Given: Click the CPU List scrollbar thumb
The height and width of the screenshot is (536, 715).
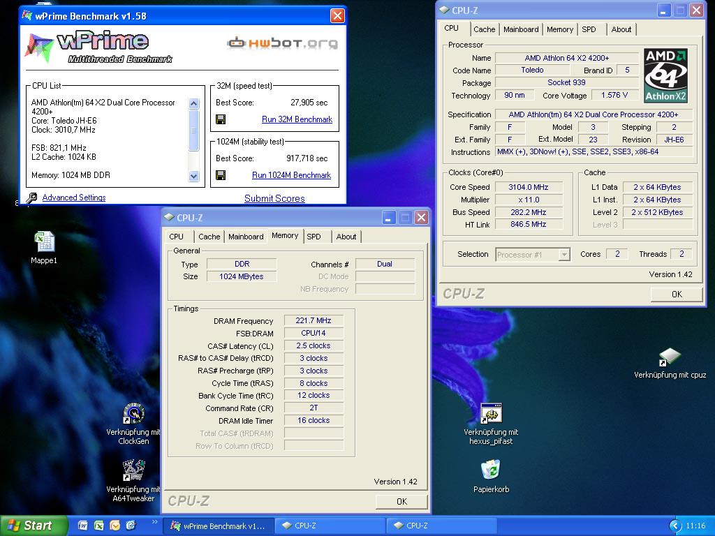Looking at the screenshot, I should [x=194, y=130].
